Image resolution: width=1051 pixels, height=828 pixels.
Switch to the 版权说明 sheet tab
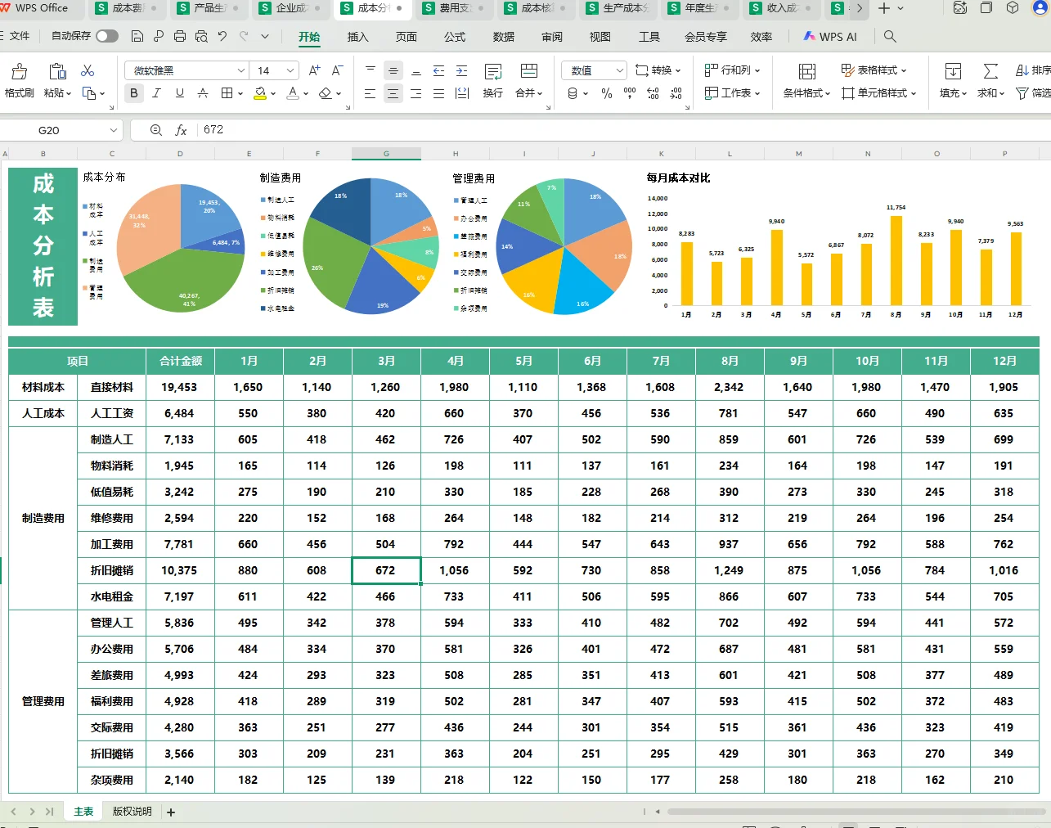[x=132, y=812]
